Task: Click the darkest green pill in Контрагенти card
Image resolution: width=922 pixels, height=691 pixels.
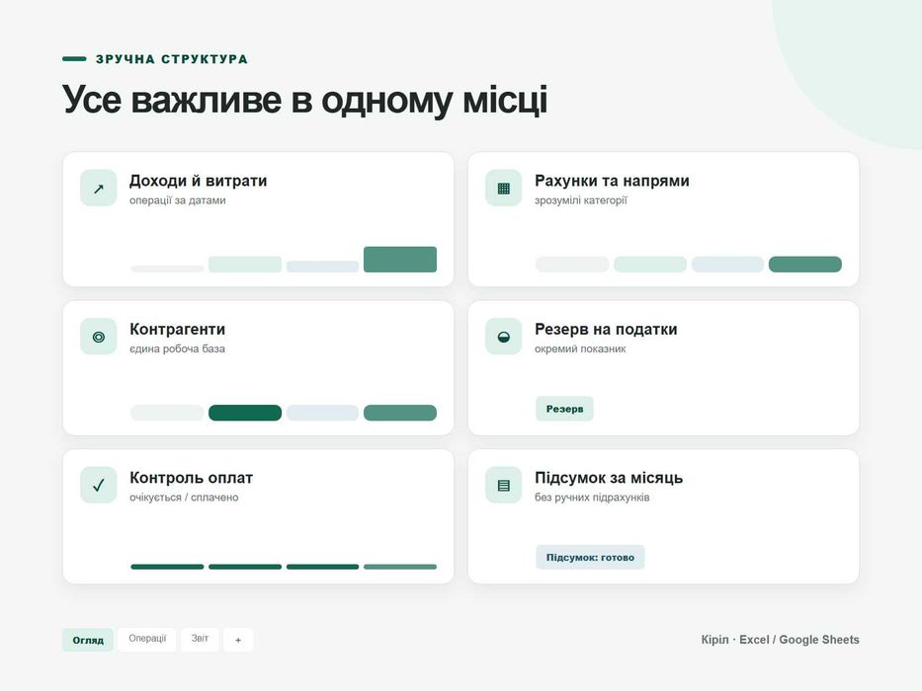Action: [245, 413]
